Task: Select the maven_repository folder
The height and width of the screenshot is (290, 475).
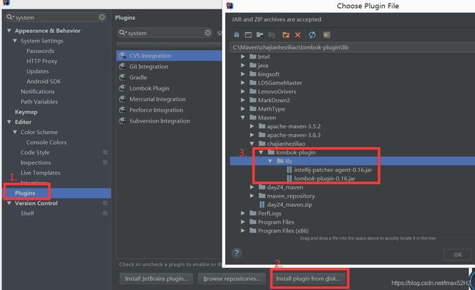Action: tap(291, 196)
